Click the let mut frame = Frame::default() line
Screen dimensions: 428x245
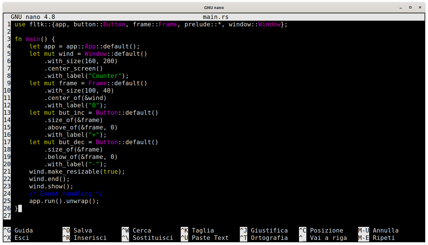[x=88, y=83]
